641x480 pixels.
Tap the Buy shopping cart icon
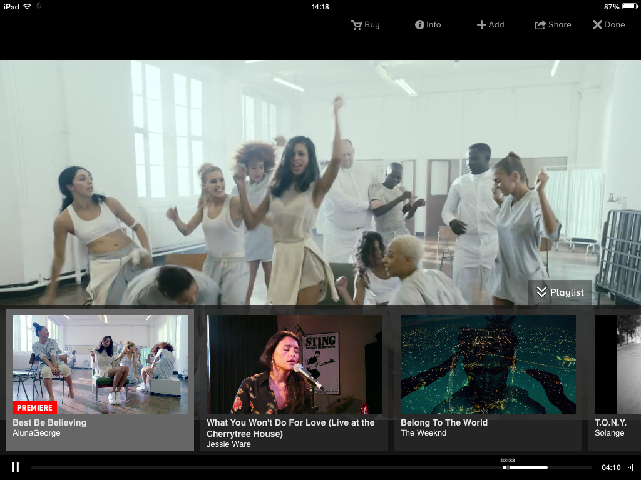356,25
